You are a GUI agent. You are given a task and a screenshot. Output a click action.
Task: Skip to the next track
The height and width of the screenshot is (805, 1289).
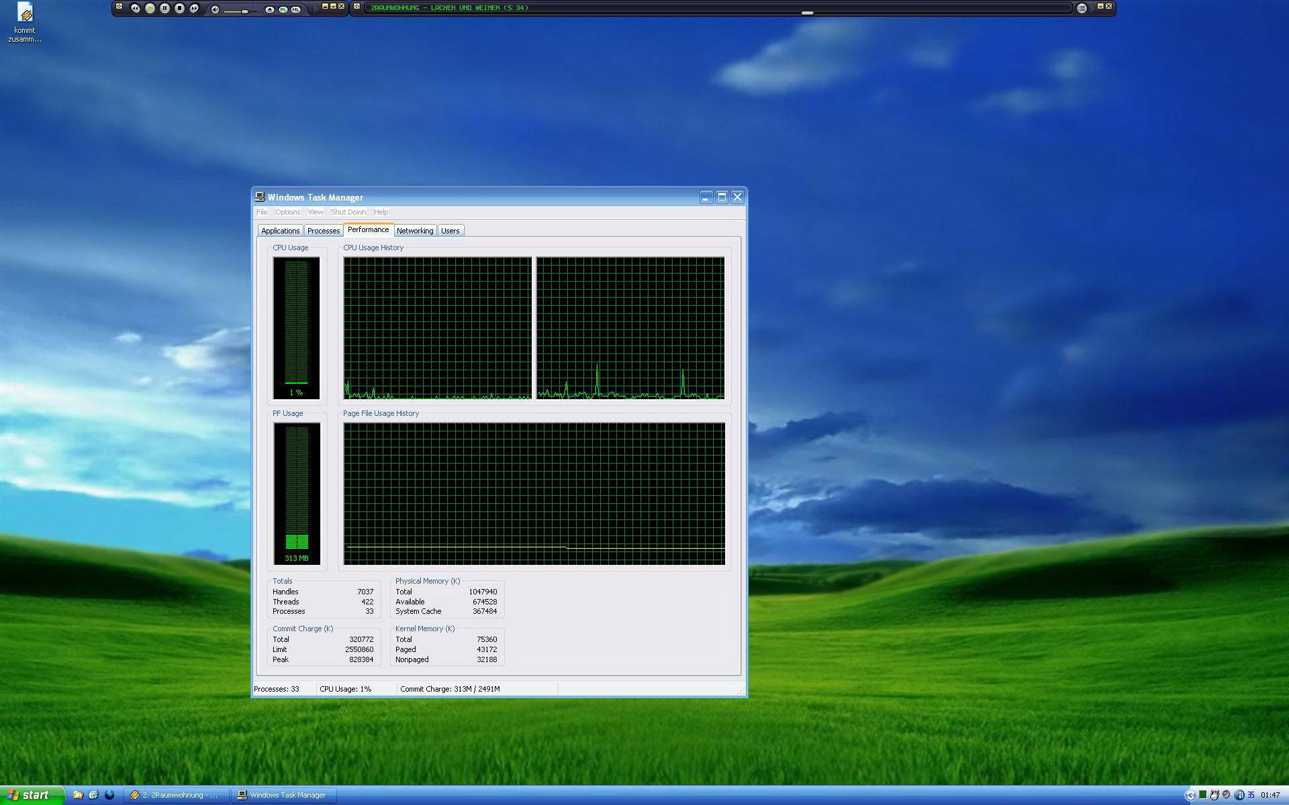[x=194, y=8]
